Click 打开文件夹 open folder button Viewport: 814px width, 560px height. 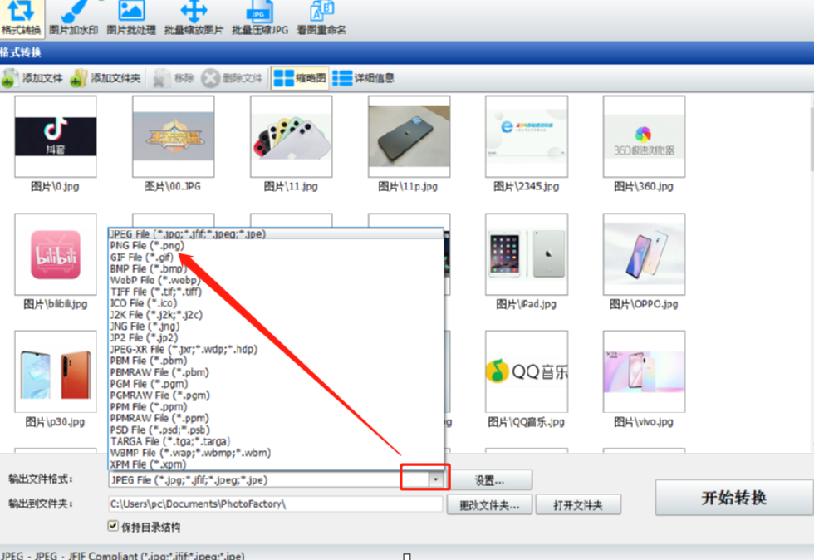[578, 505]
